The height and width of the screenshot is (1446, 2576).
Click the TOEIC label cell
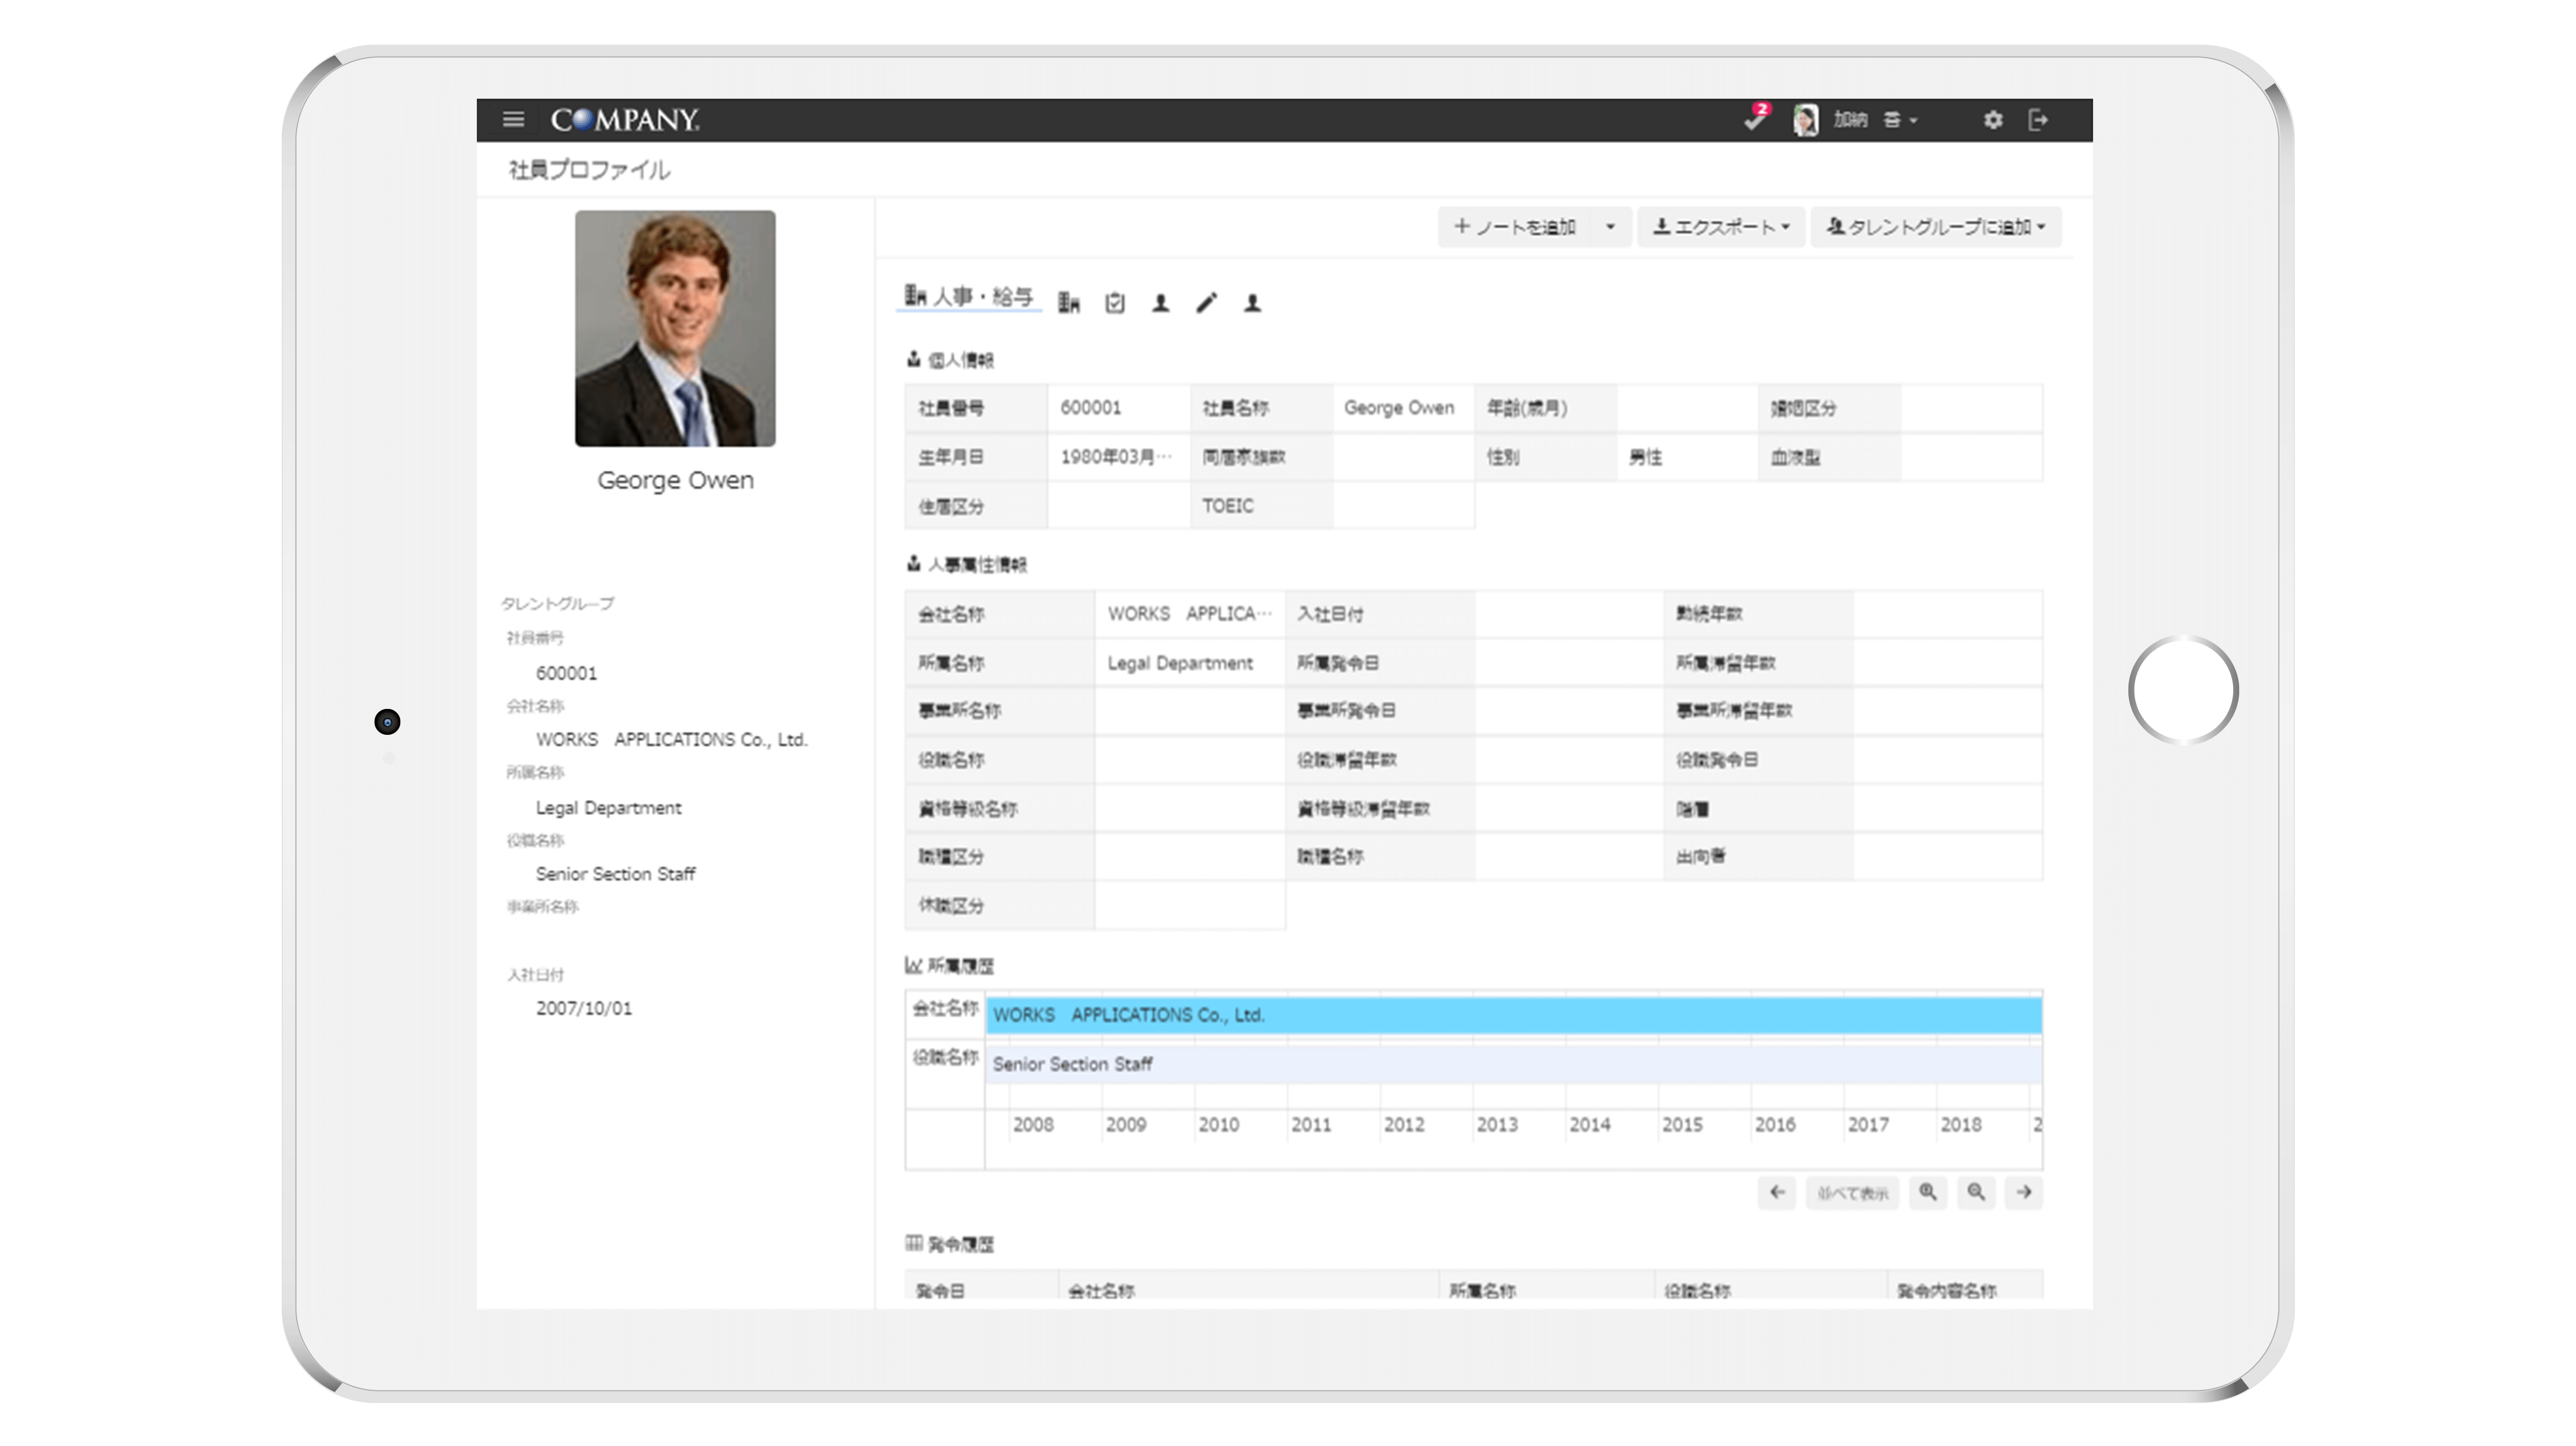click(1261, 506)
